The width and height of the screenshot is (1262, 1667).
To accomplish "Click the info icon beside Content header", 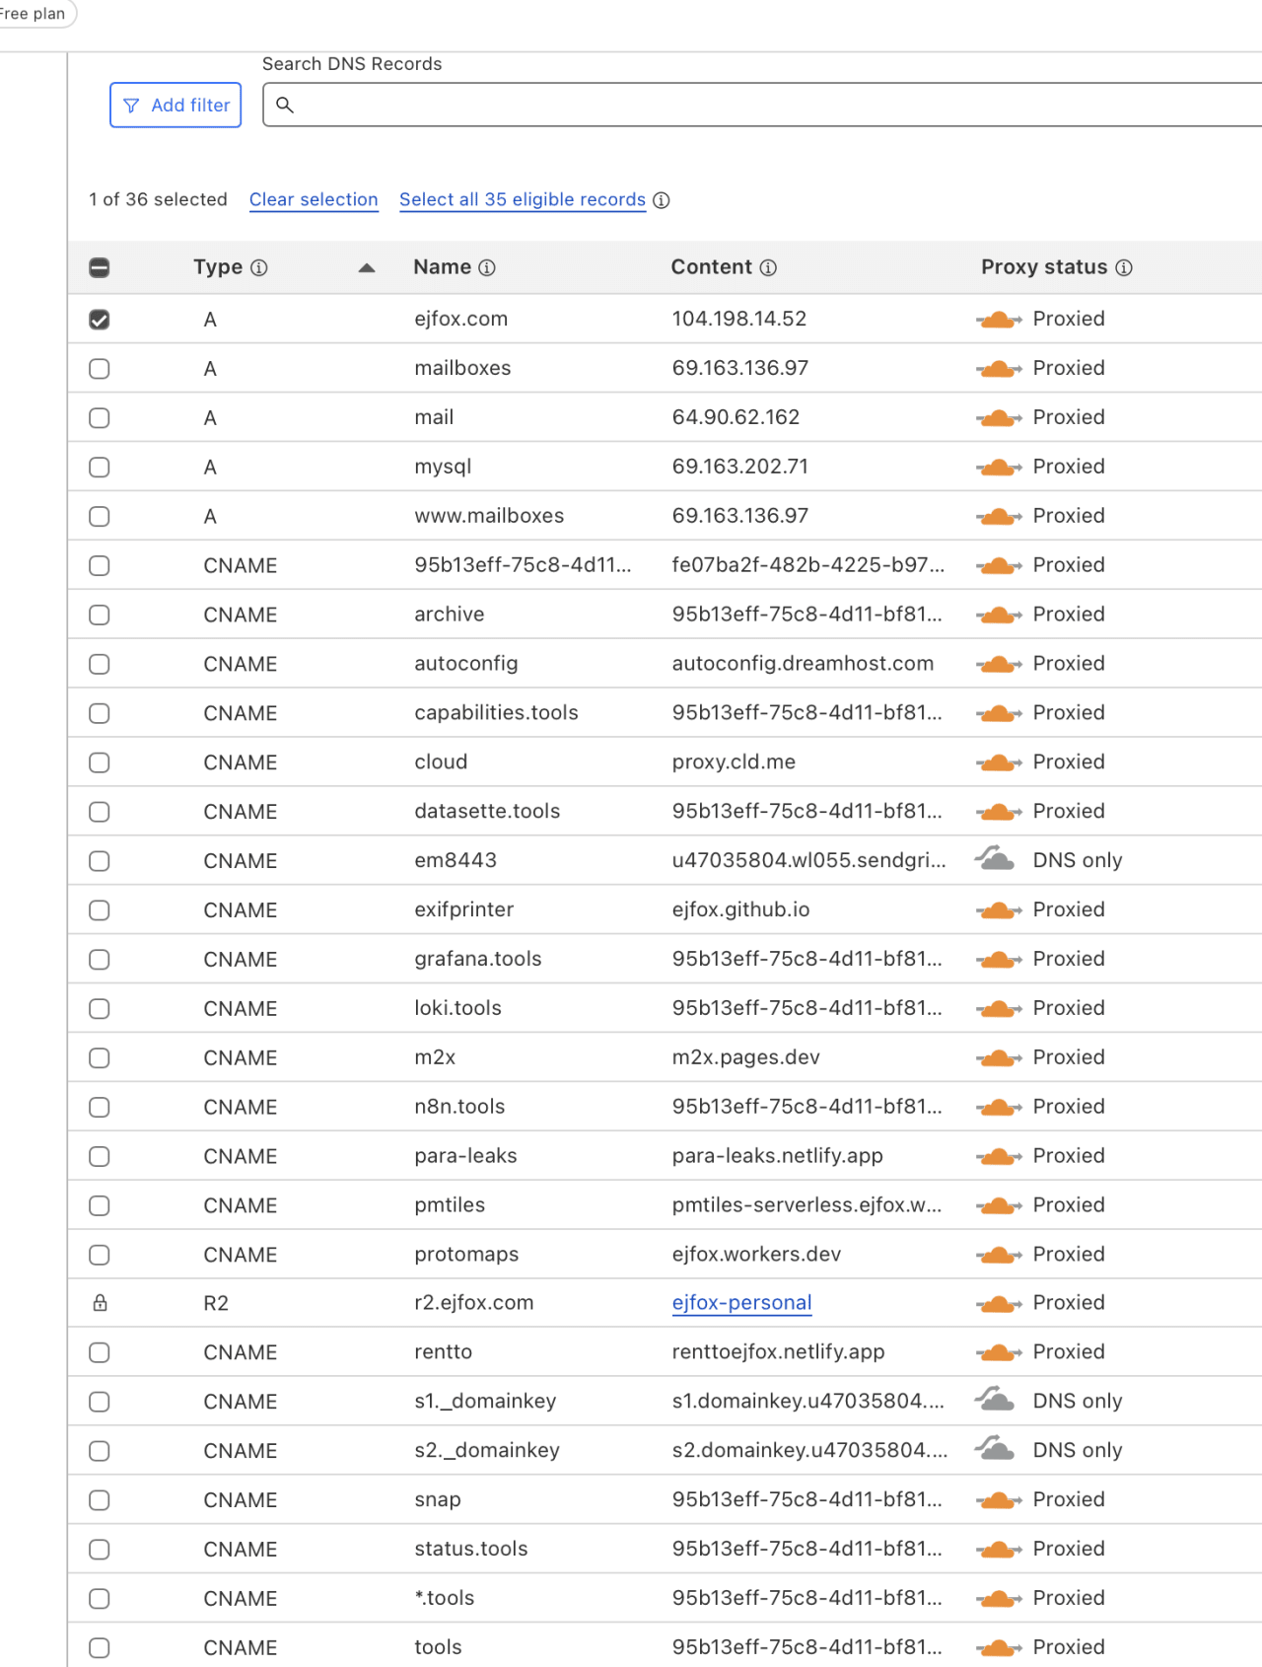I will tap(769, 268).
